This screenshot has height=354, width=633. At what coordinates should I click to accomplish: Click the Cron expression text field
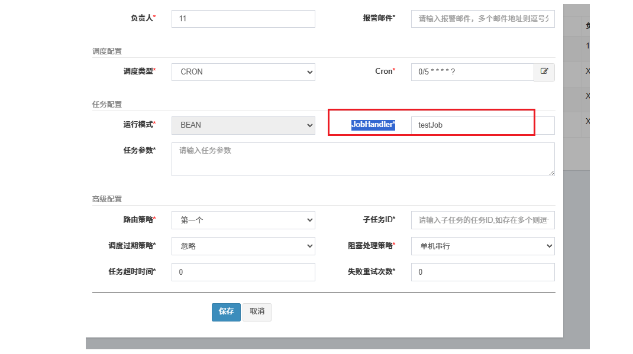tap(472, 72)
